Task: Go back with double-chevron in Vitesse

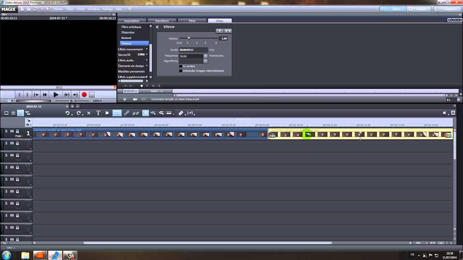Action: tap(157, 27)
